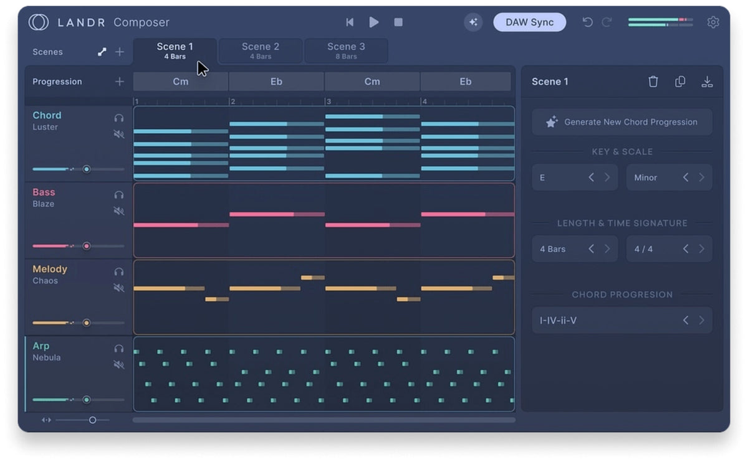Solo the Bass track with headphones
This screenshot has width=748, height=462.
pyautogui.click(x=119, y=195)
